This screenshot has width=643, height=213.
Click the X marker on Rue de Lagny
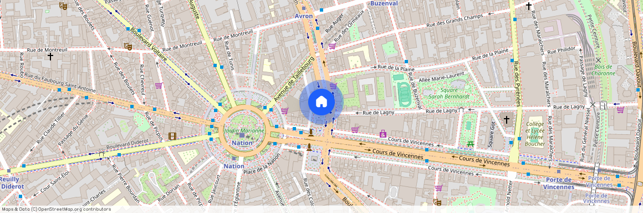click(593, 105)
